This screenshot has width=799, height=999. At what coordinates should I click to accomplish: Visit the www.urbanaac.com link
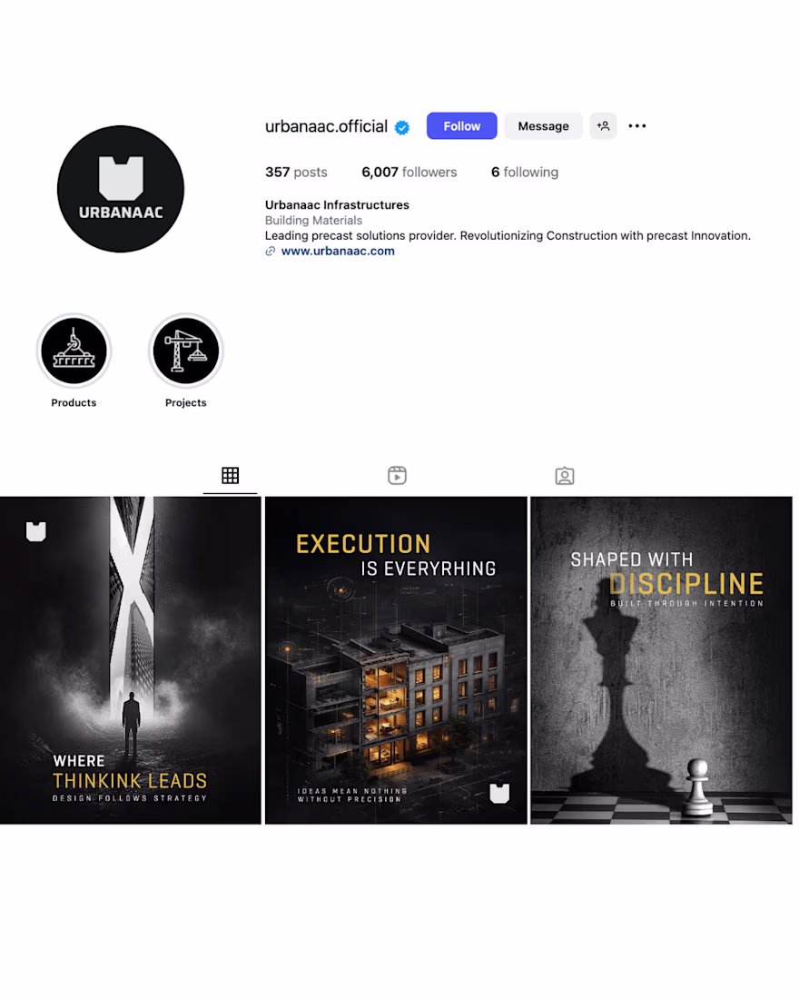[338, 251]
